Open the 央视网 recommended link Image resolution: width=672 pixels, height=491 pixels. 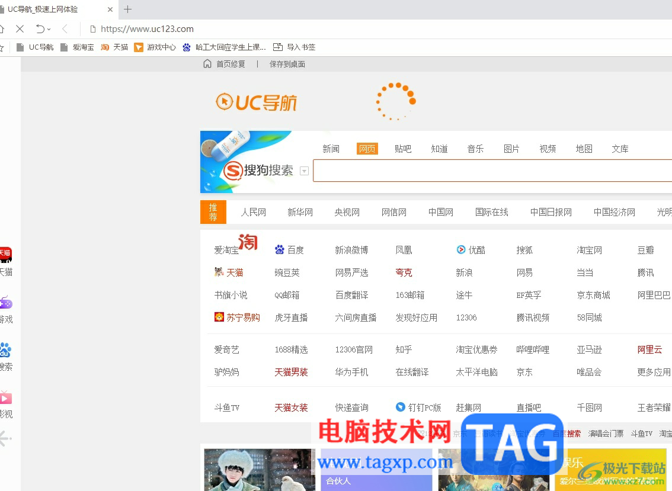(347, 212)
